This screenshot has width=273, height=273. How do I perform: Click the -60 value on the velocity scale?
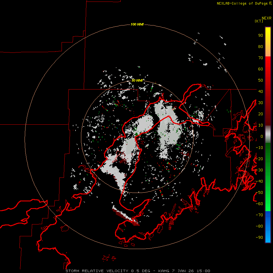tap(259, 204)
